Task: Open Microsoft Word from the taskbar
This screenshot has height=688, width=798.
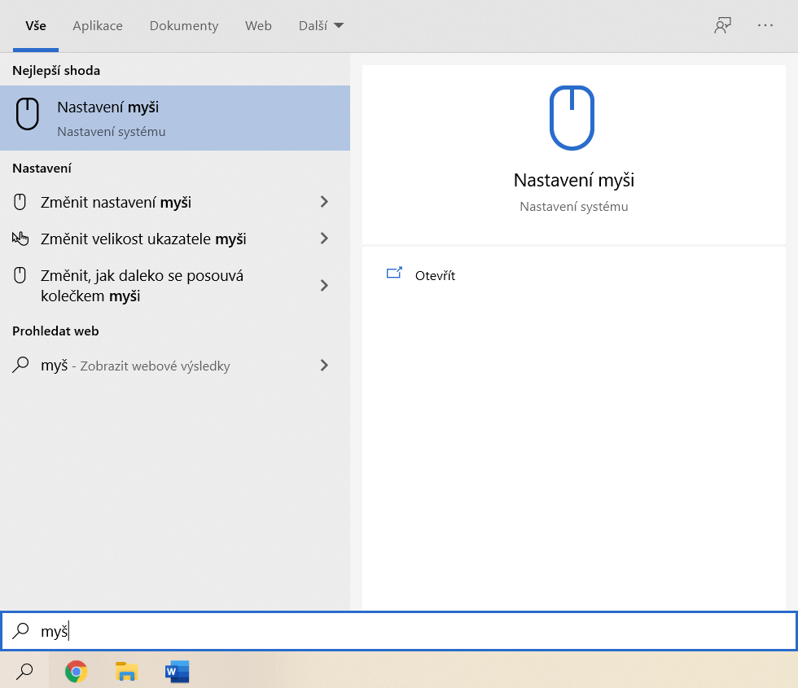Action: click(177, 672)
